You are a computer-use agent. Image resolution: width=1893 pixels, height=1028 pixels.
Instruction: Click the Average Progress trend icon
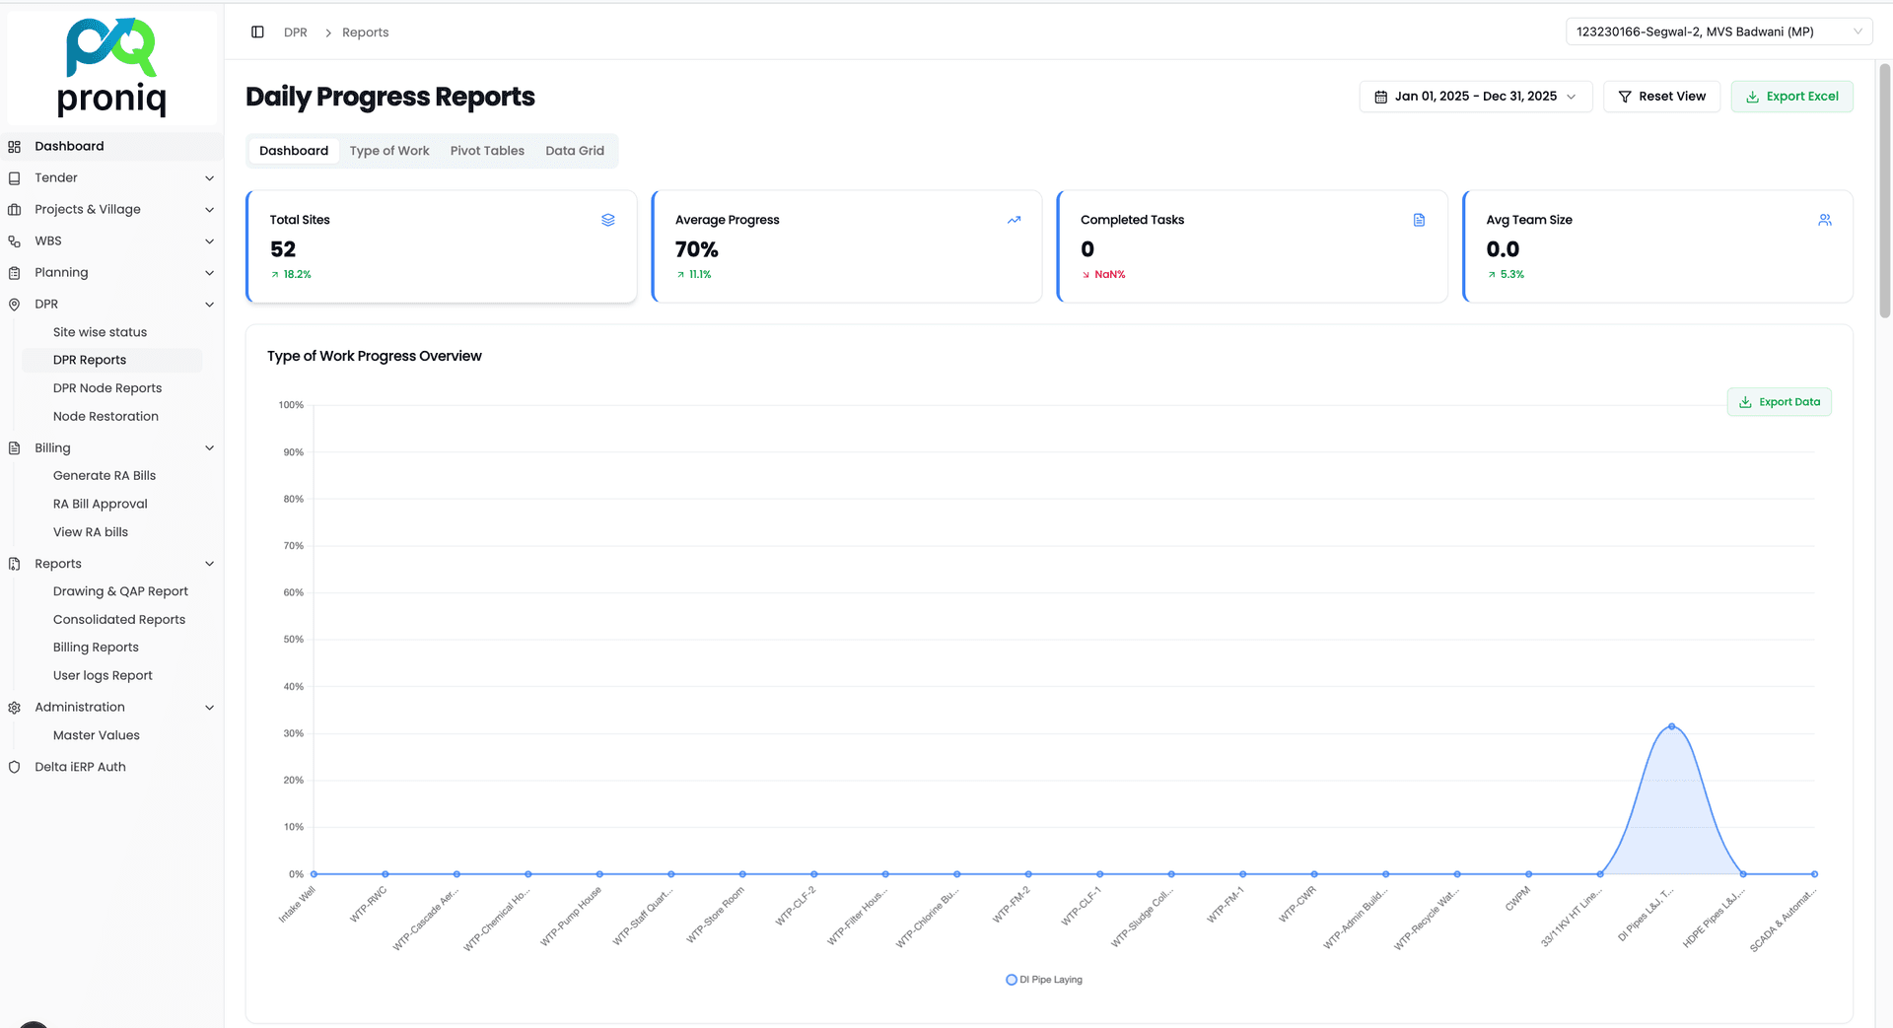(1014, 220)
